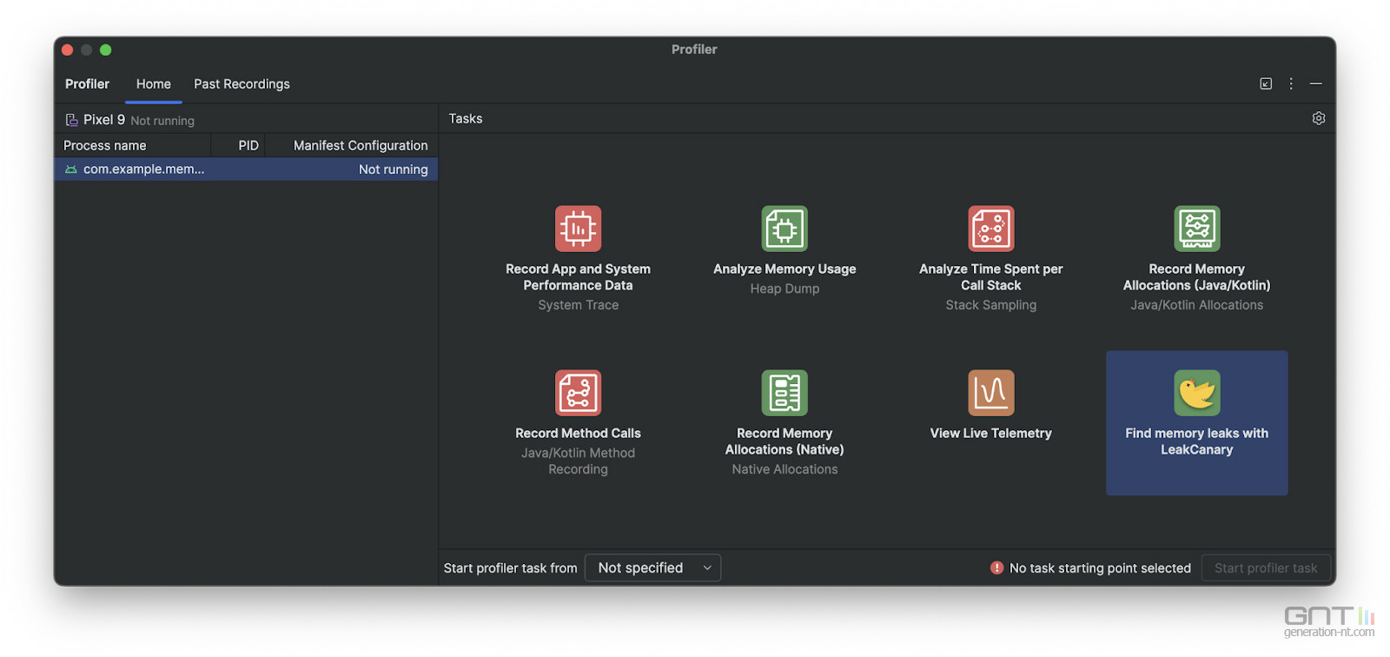Open the profiler three-dot options menu
Image resolution: width=1390 pixels, height=657 pixels.
pyautogui.click(x=1291, y=84)
